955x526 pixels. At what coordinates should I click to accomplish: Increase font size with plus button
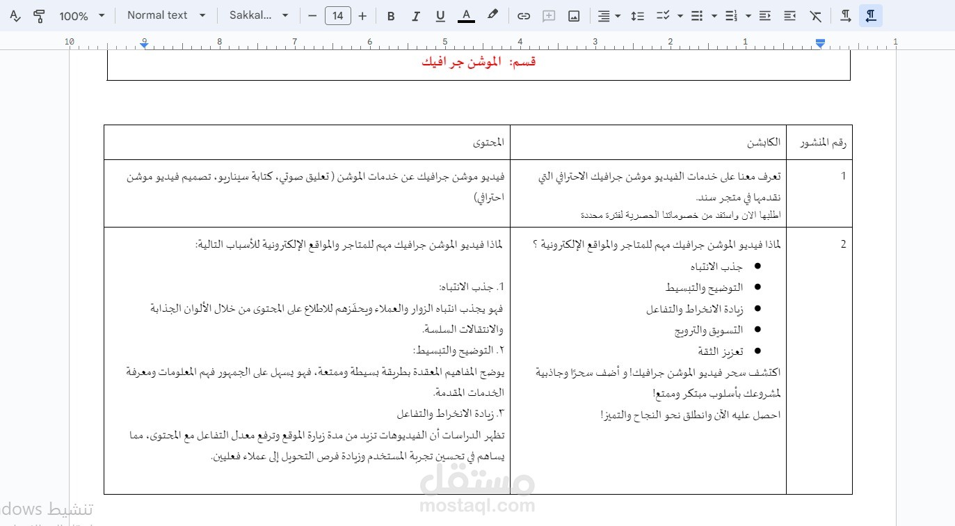pos(362,15)
